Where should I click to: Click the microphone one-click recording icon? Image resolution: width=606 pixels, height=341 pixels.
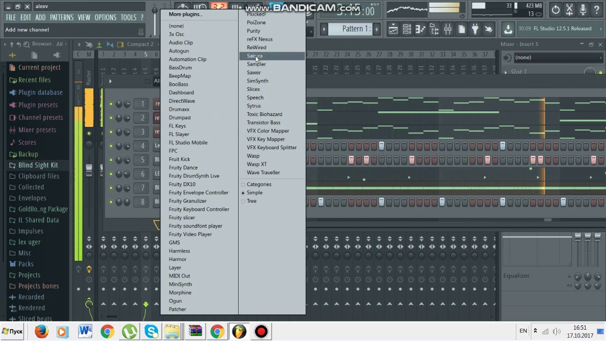point(583,9)
